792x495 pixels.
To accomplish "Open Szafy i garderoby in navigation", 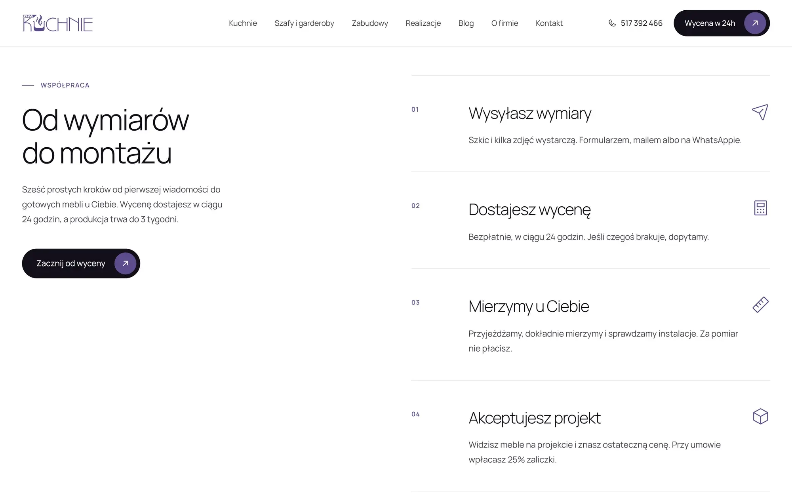I will pyautogui.click(x=304, y=23).
